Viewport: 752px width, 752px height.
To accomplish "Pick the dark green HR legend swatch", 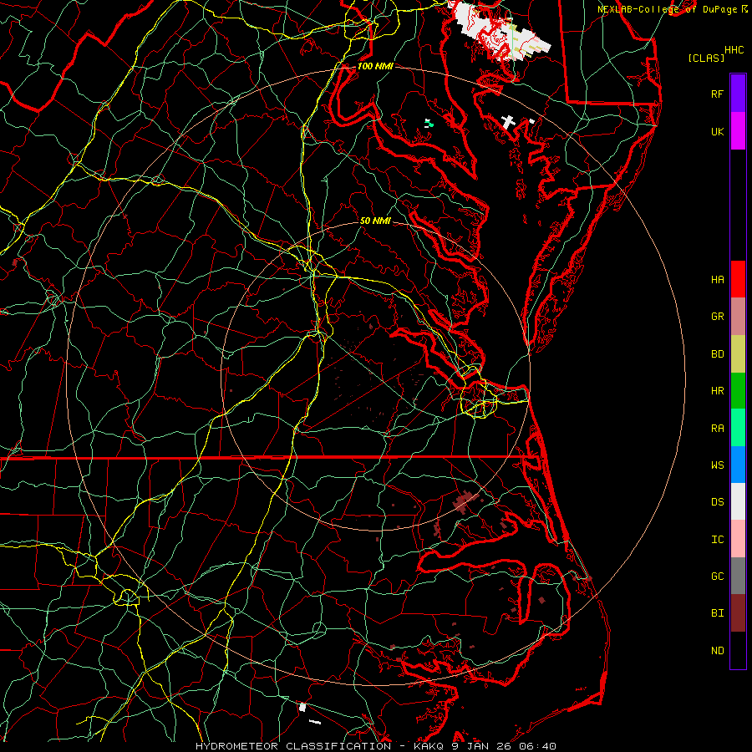I will click(x=738, y=391).
